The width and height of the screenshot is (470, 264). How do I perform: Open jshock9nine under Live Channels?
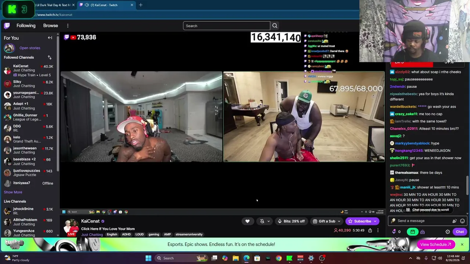[x=29, y=211]
